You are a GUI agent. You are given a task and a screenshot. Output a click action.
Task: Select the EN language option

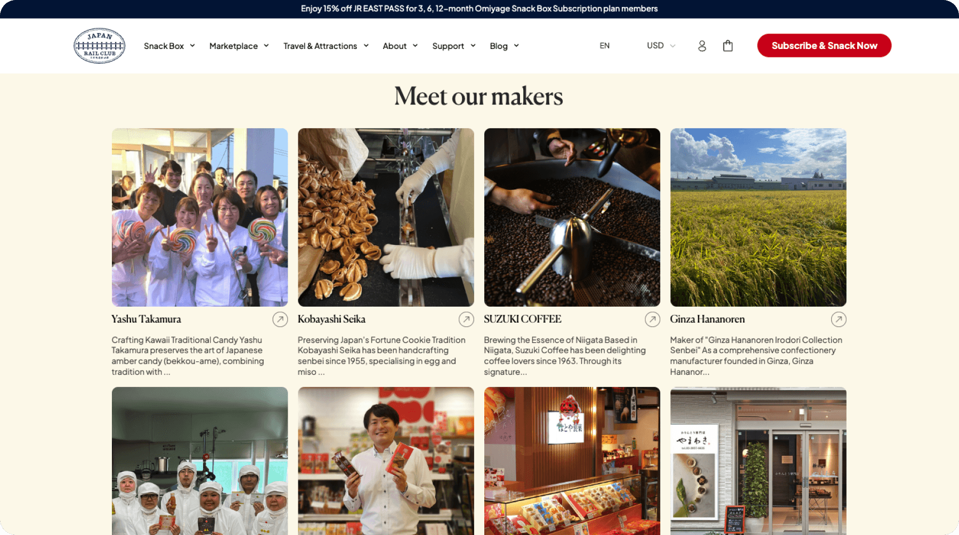[604, 46]
